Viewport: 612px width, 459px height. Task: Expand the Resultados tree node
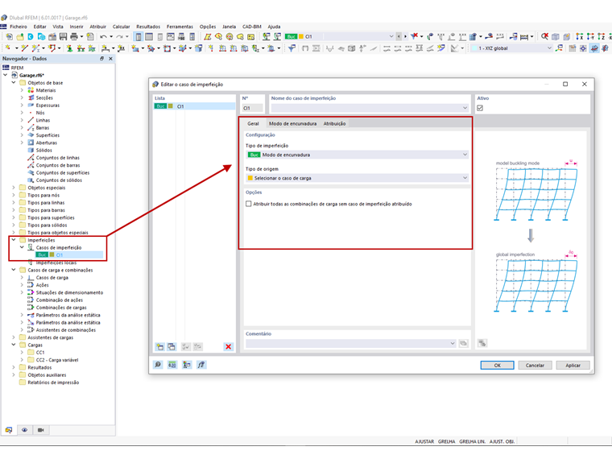click(x=14, y=367)
